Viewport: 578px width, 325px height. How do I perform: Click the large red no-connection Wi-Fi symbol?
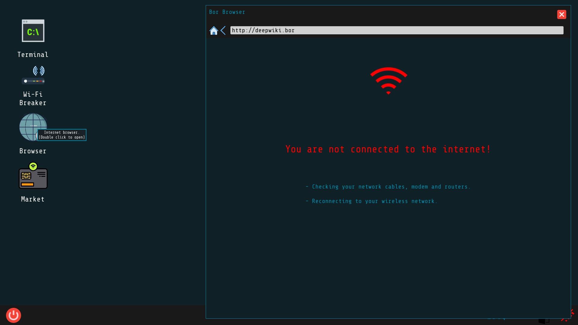pos(388,80)
